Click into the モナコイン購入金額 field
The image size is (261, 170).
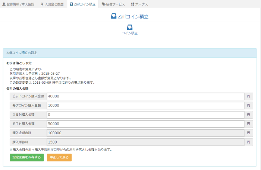point(145,106)
